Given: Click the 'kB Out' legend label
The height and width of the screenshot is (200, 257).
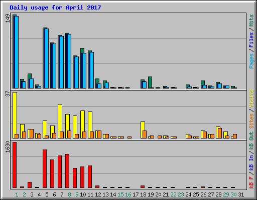Looking at the screenshot, I should tap(251, 141).
